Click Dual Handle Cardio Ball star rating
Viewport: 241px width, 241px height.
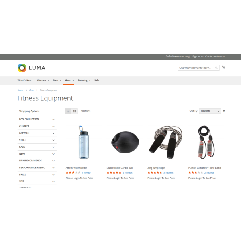[x=114, y=172]
